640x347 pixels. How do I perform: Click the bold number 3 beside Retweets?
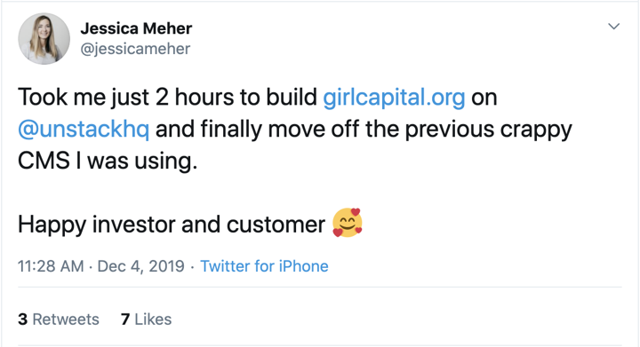(x=23, y=319)
